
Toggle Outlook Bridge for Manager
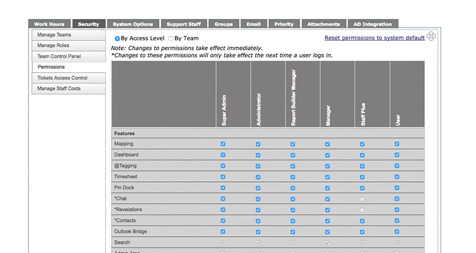[327, 232]
